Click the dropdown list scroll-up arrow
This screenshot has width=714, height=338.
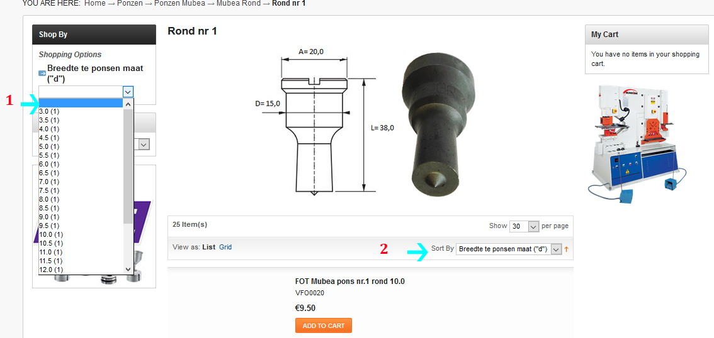point(128,104)
